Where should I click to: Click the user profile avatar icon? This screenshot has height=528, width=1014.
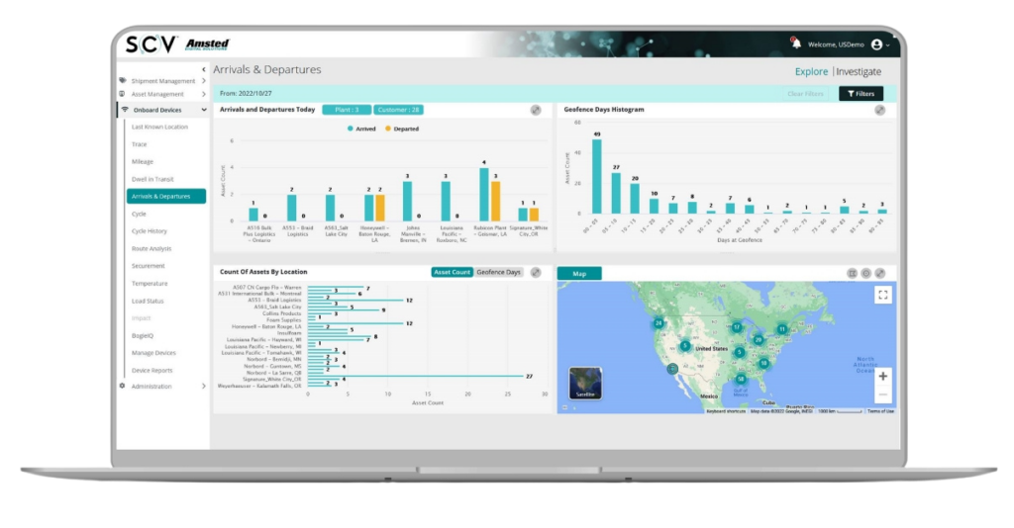click(x=876, y=44)
